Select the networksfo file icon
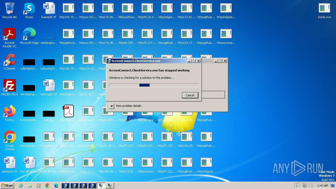Image resolution: width=336 pixels, height=189 pixels. click(49, 64)
